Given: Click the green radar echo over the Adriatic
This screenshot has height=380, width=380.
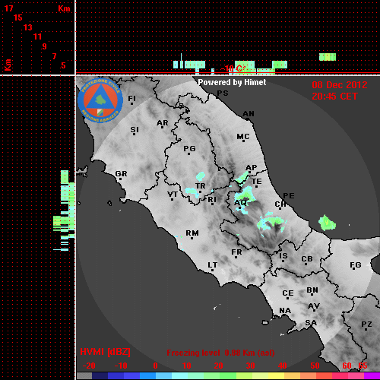Looking at the screenshot, I should point(327,223).
